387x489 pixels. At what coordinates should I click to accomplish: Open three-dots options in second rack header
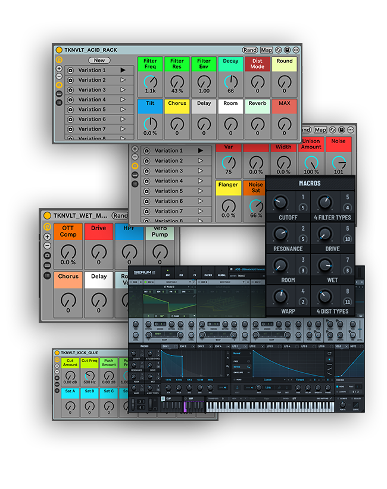click(x=351, y=130)
